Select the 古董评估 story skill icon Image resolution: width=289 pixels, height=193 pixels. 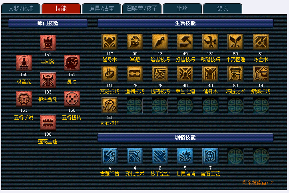click(110, 156)
